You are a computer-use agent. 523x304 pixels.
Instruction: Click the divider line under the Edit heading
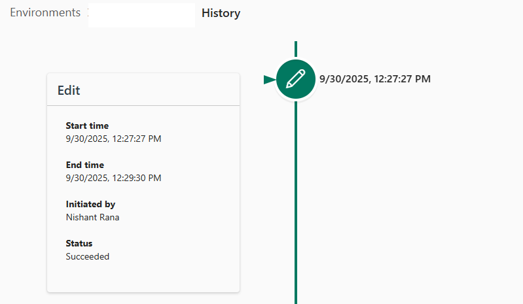click(143, 105)
